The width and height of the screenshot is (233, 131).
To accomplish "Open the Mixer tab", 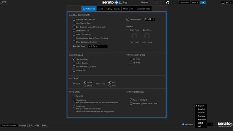I will coord(125,9).
